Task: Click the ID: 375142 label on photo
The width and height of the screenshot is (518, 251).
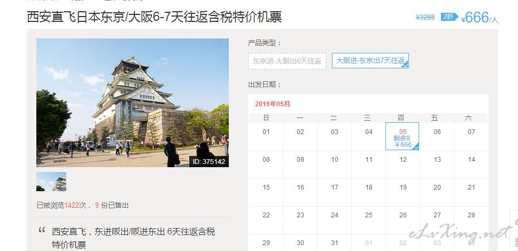Action: [209, 162]
